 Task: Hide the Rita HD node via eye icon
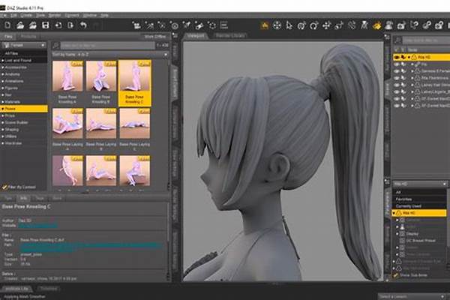[396, 57]
